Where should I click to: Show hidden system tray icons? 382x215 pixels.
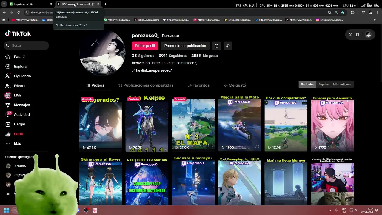[330, 210]
